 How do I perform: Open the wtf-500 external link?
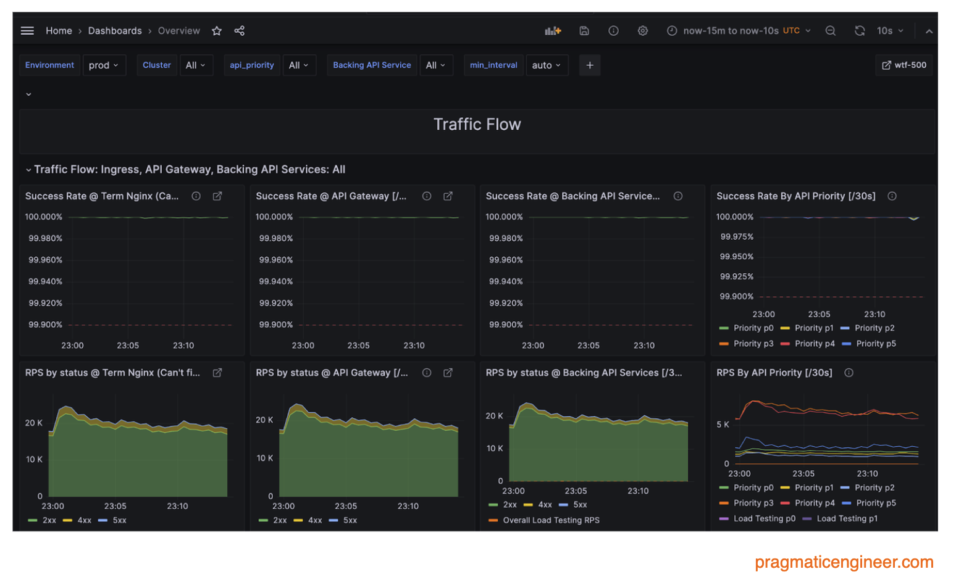(x=904, y=65)
